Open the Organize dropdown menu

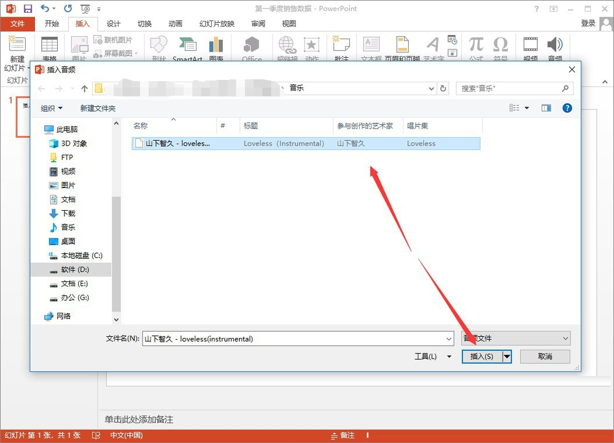point(52,108)
